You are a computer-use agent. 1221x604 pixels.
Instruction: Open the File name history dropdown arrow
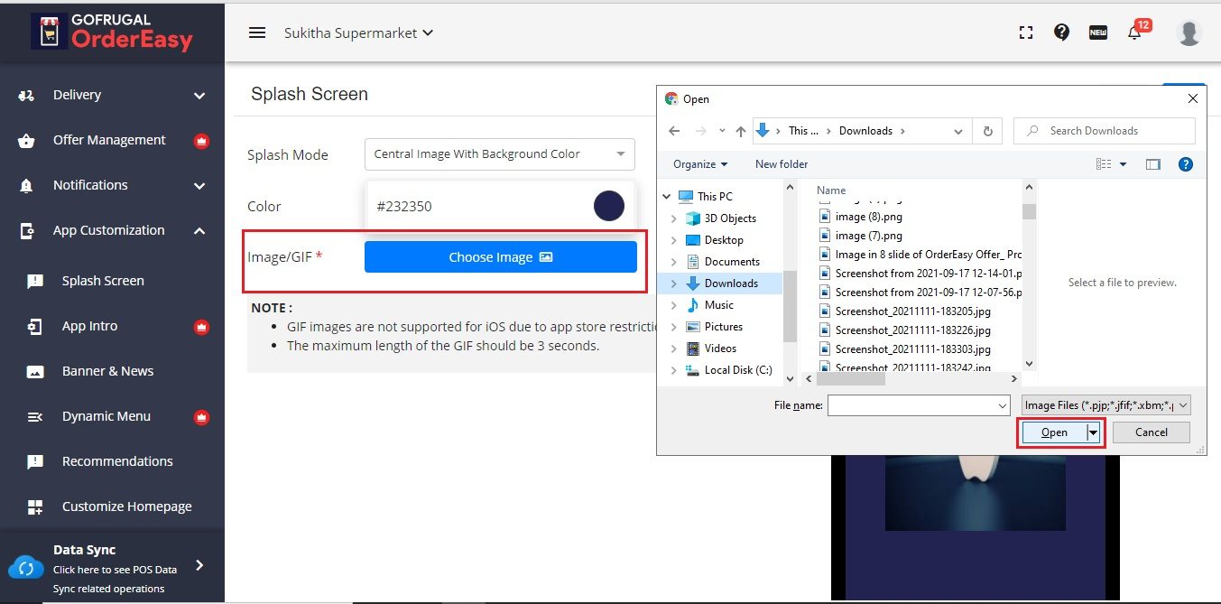(1002, 406)
